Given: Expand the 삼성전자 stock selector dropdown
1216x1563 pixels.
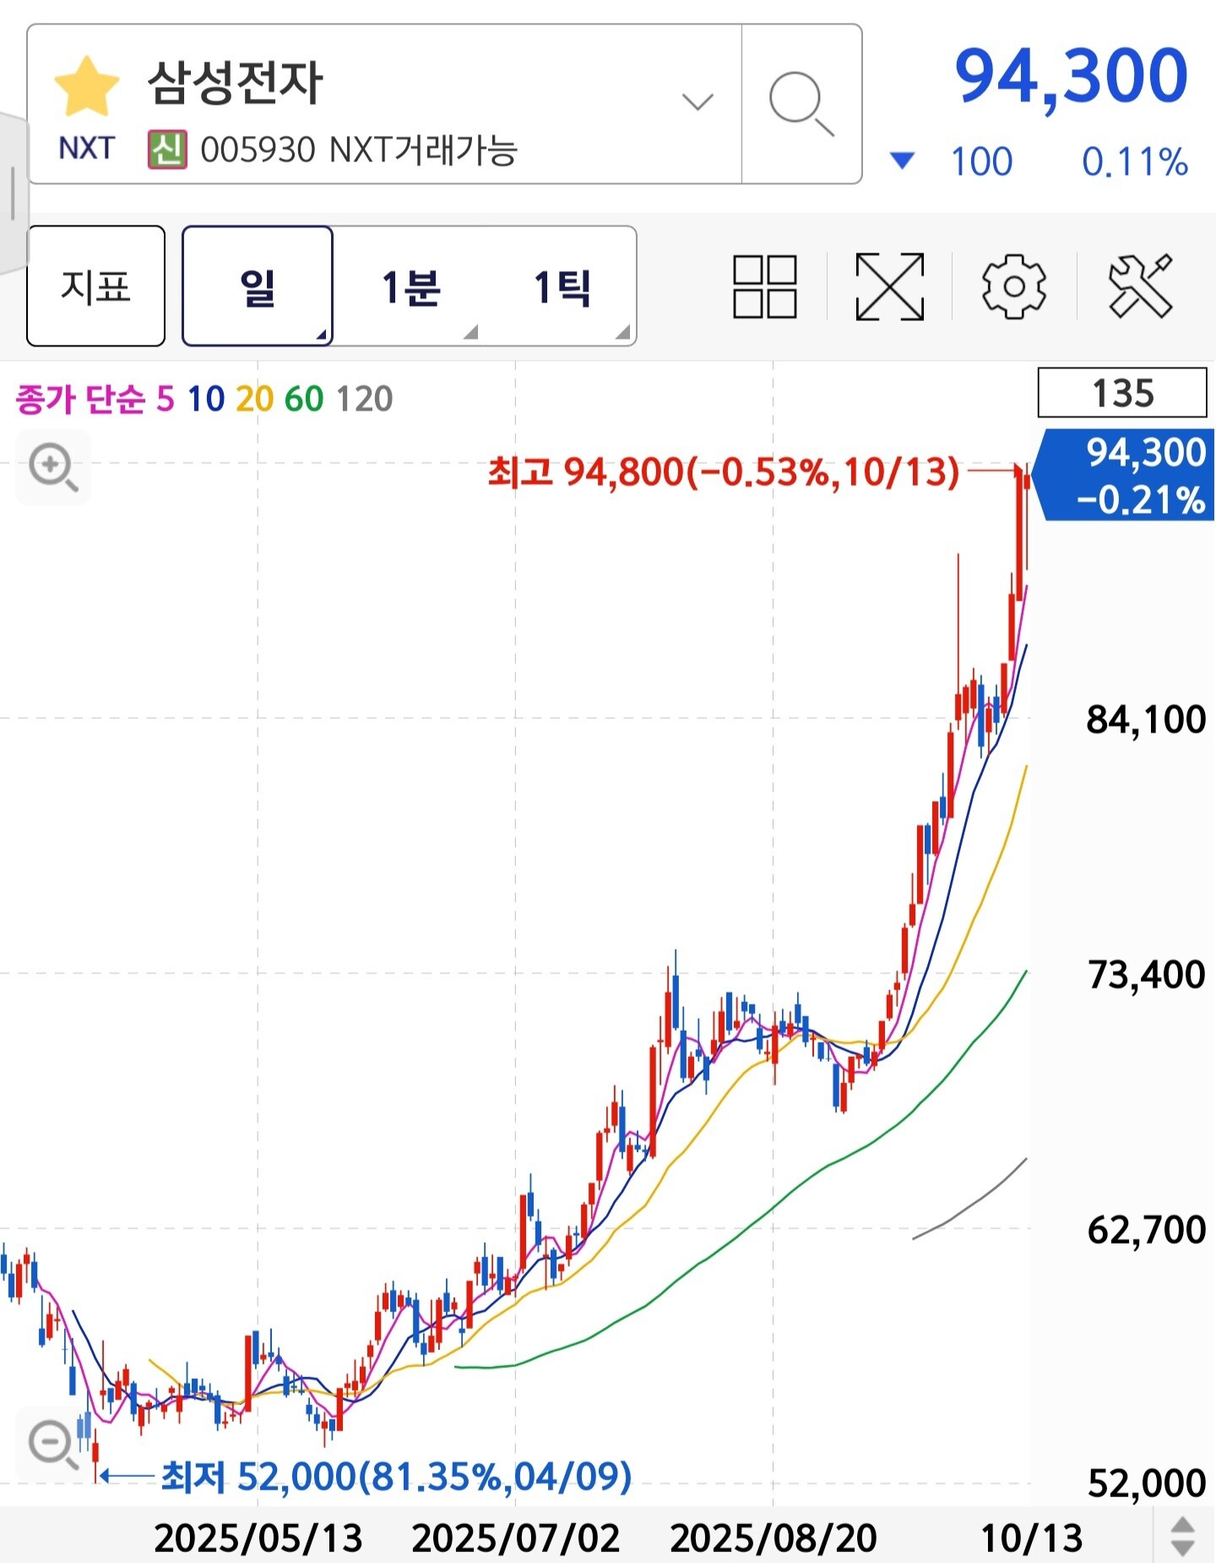Looking at the screenshot, I should click(698, 102).
